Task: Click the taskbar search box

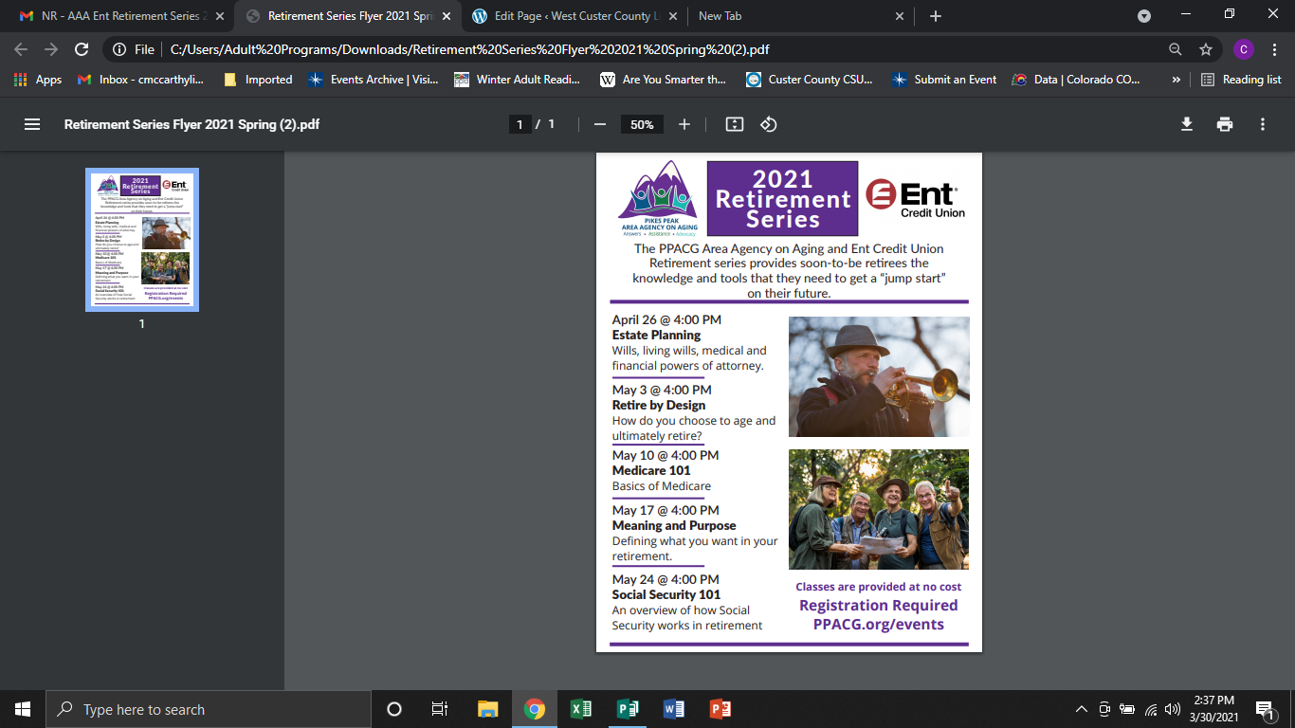Action: [209, 709]
